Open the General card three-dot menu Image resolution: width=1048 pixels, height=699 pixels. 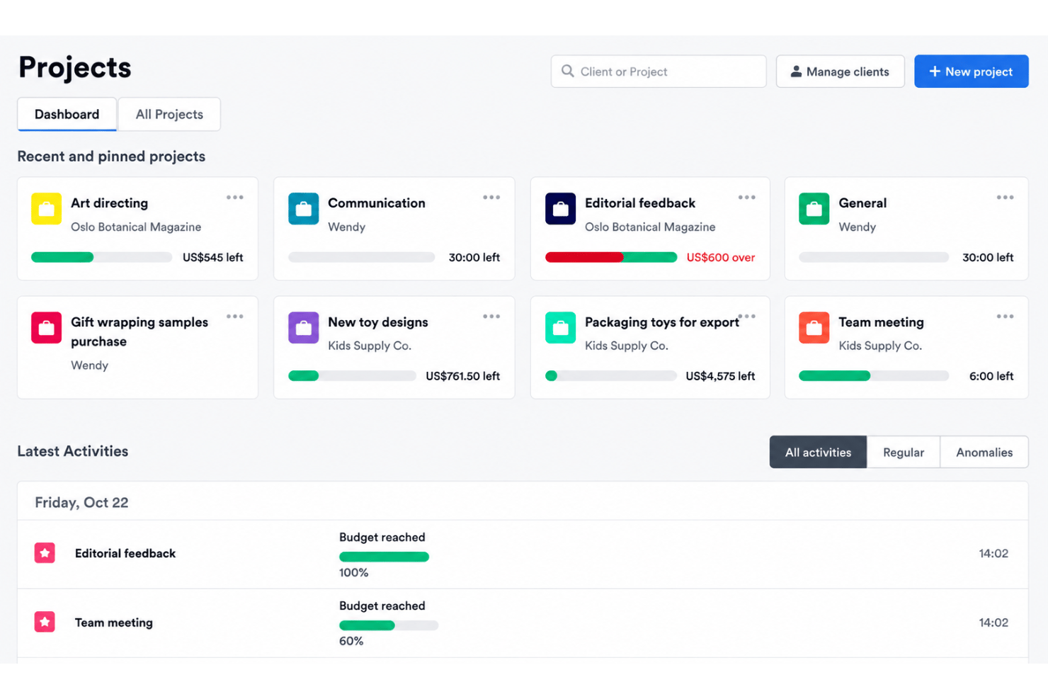click(1005, 198)
